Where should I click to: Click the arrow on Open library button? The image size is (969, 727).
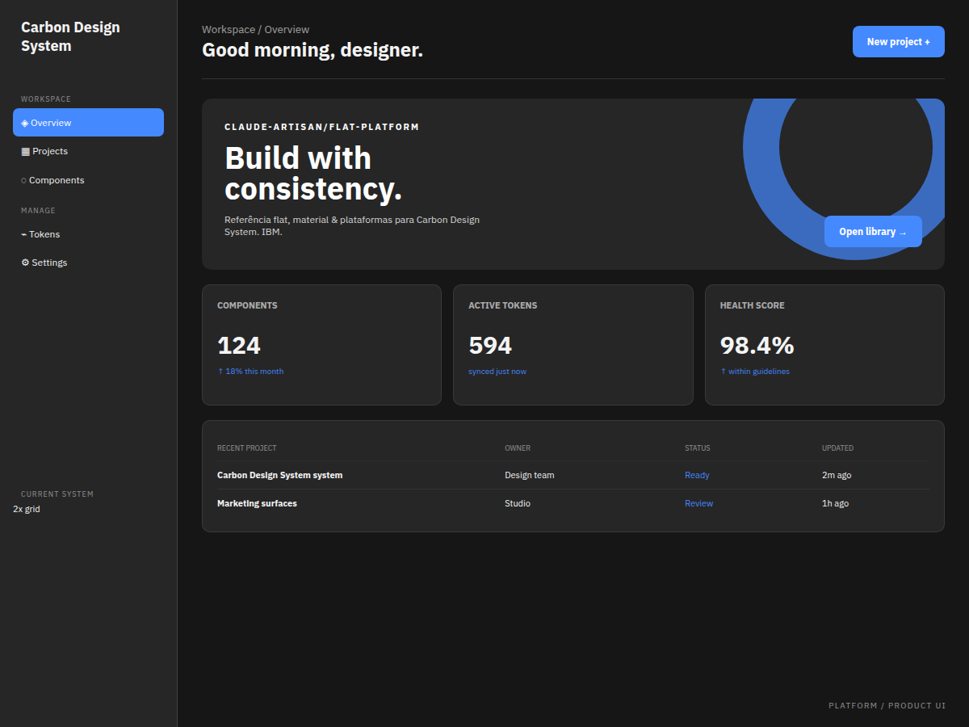pos(903,232)
